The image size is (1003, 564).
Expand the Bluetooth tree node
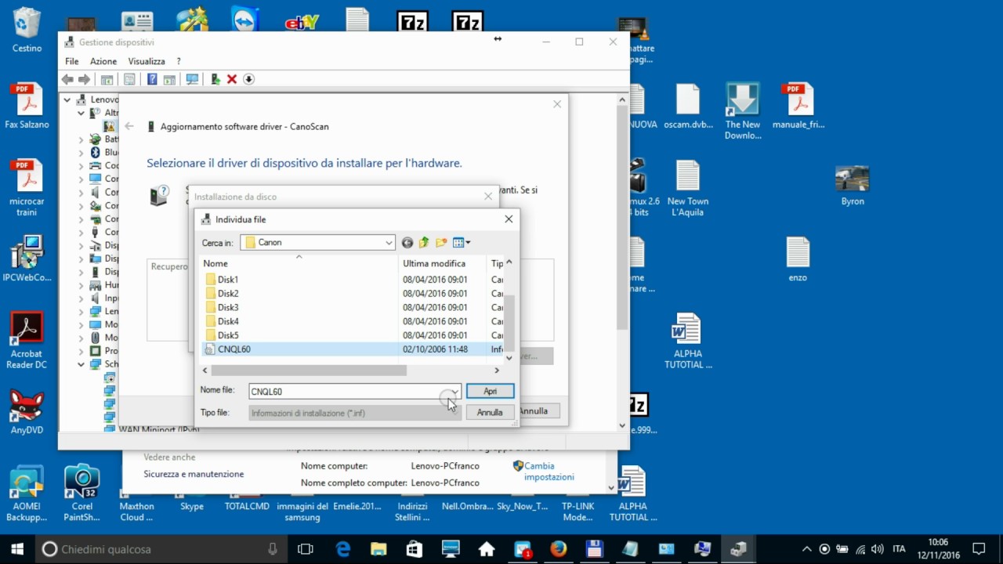81,153
